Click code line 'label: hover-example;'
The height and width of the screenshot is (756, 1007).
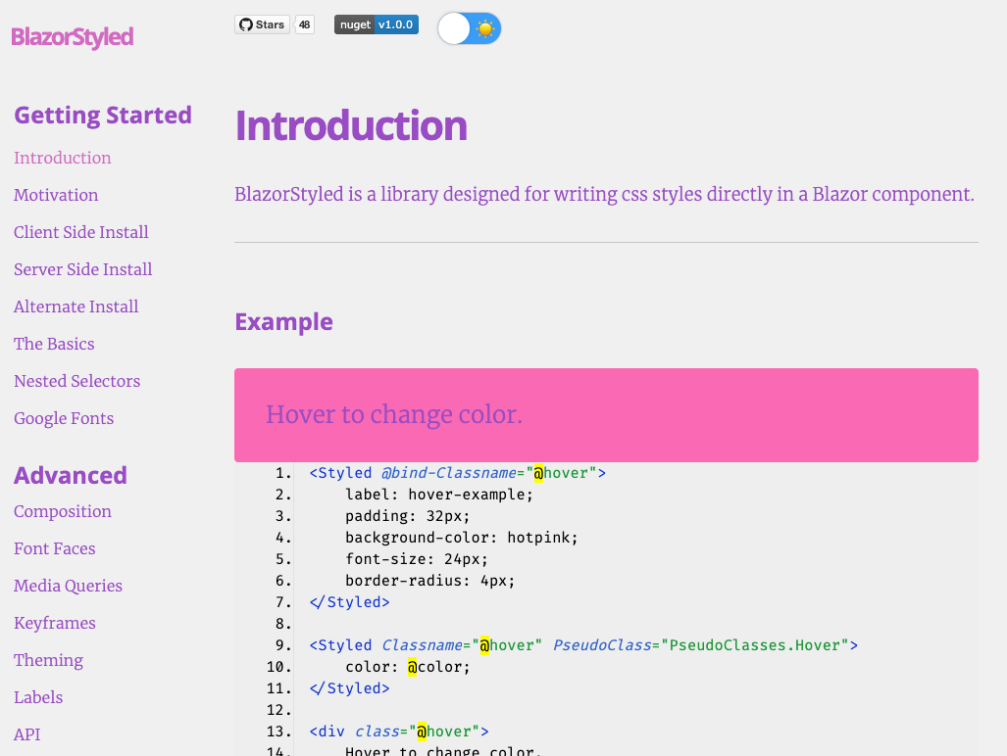point(438,495)
